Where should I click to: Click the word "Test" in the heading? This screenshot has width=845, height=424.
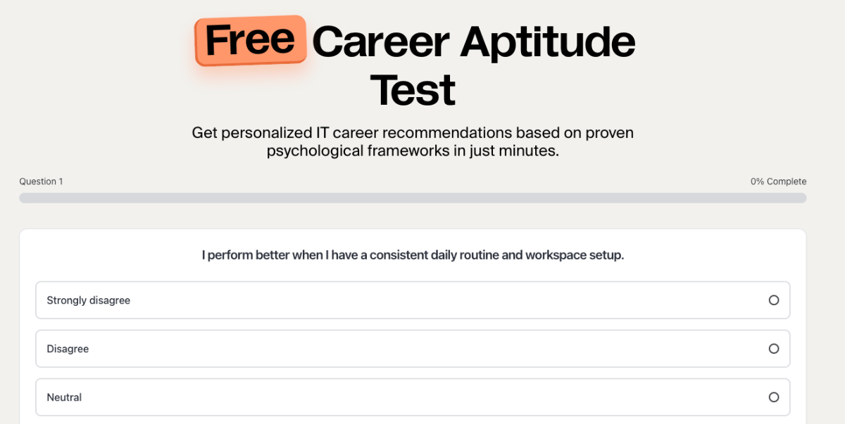click(x=413, y=90)
